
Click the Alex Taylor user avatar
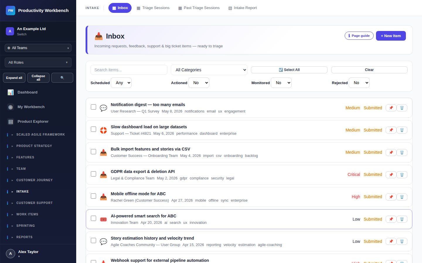pos(11,254)
